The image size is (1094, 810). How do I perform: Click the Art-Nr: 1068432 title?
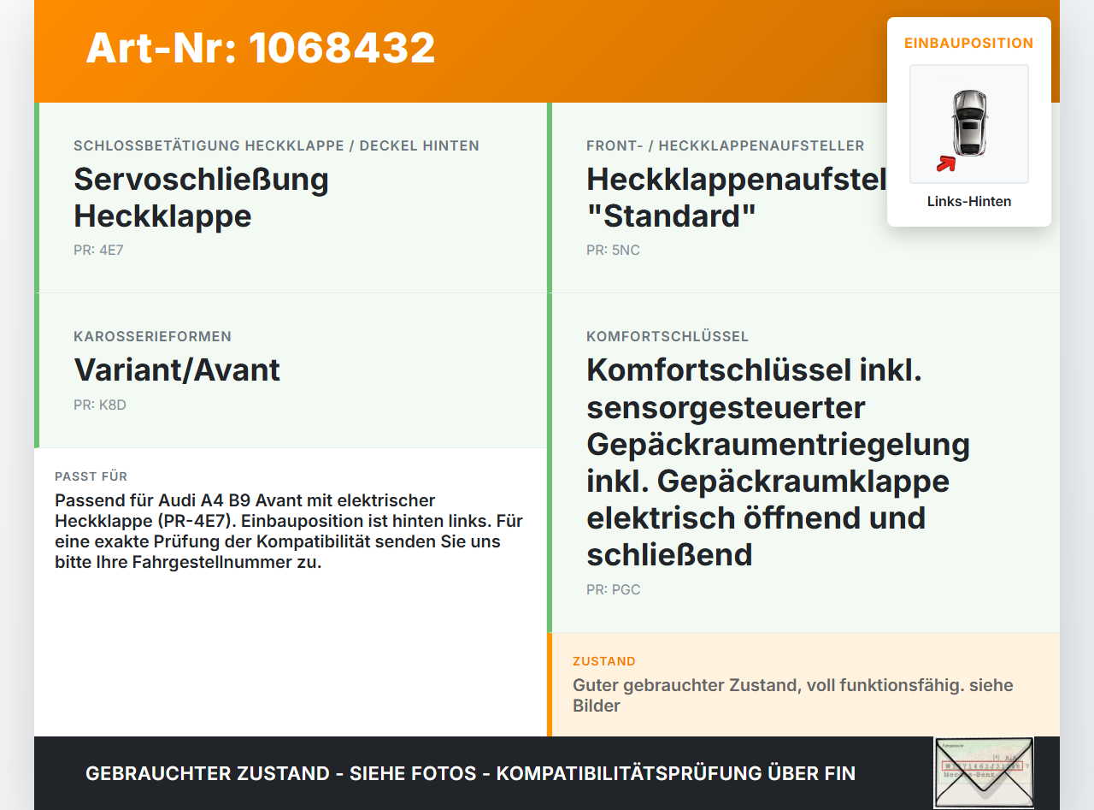tap(261, 48)
